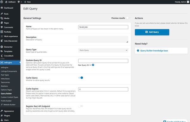Click the Comments icon in sidebar
The image size is (190, 122).
pos(2,27)
